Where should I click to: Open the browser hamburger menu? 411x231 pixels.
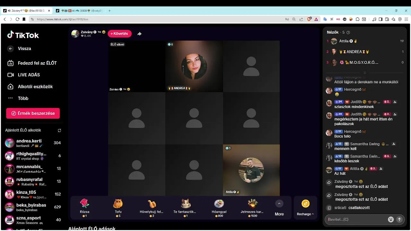406,19
